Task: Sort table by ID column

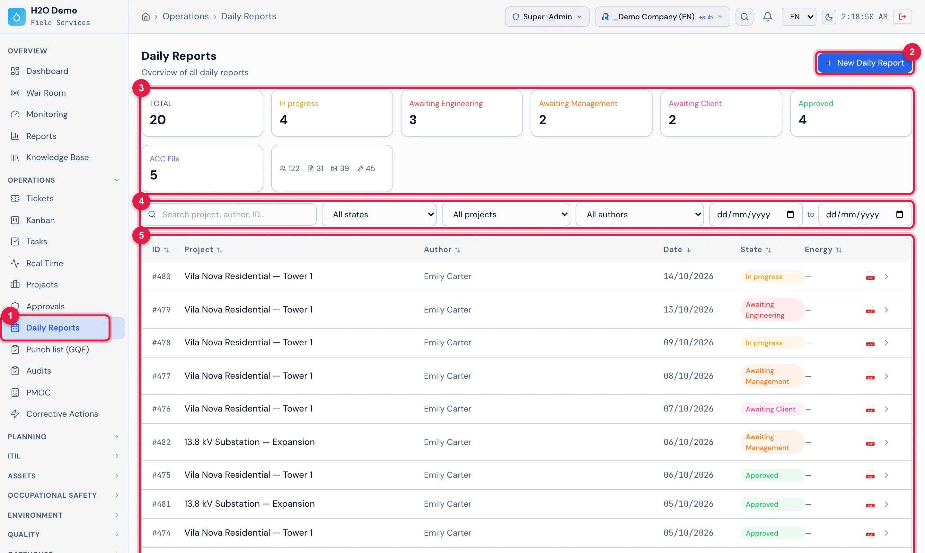Action: click(x=161, y=250)
